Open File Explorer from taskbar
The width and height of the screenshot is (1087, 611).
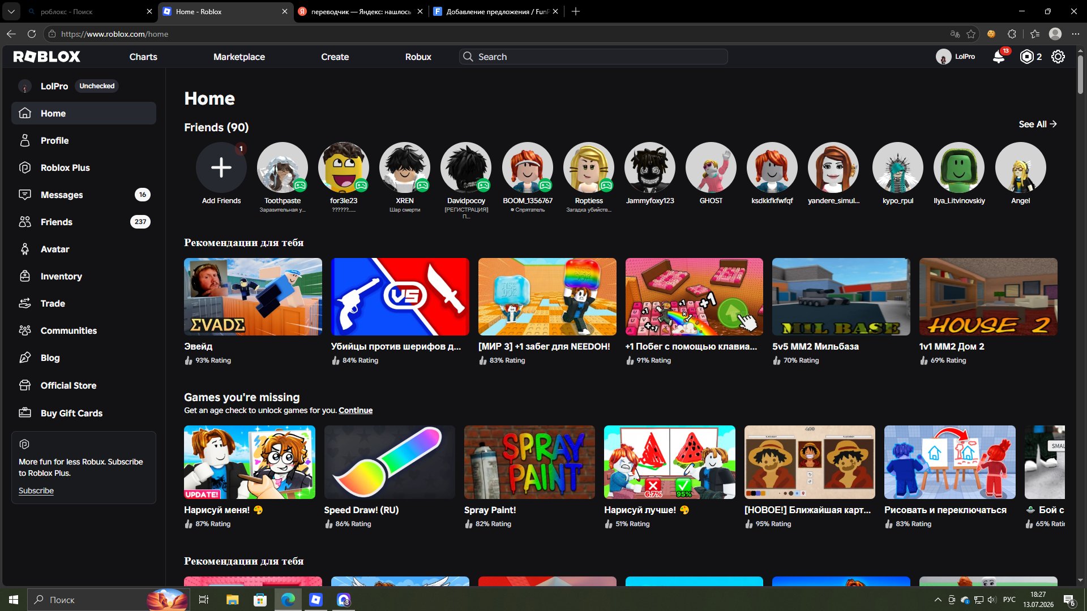(232, 600)
